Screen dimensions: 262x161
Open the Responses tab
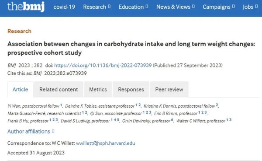click(131, 89)
